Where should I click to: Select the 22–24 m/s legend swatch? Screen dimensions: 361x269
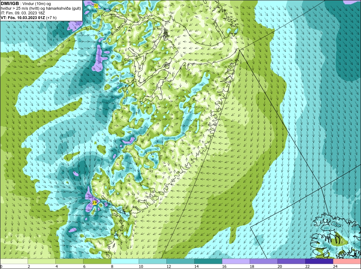tap(319, 261)
